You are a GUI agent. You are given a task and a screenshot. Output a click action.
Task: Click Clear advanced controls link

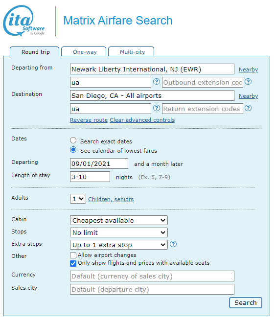(x=142, y=120)
